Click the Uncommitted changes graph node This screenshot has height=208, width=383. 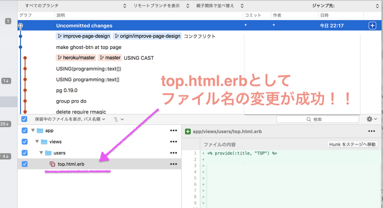click(x=21, y=25)
